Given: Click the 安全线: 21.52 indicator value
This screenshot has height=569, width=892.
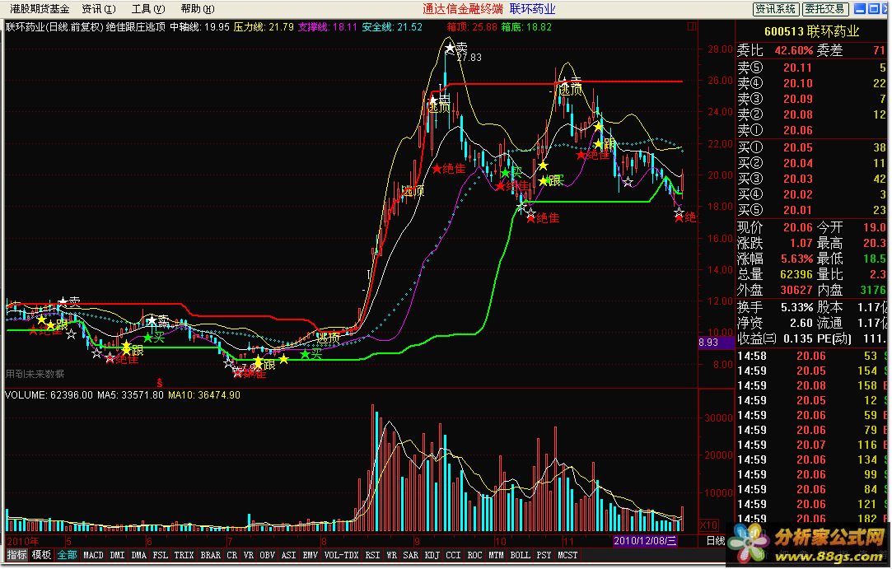Looking at the screenshot, I should point(392,26).
